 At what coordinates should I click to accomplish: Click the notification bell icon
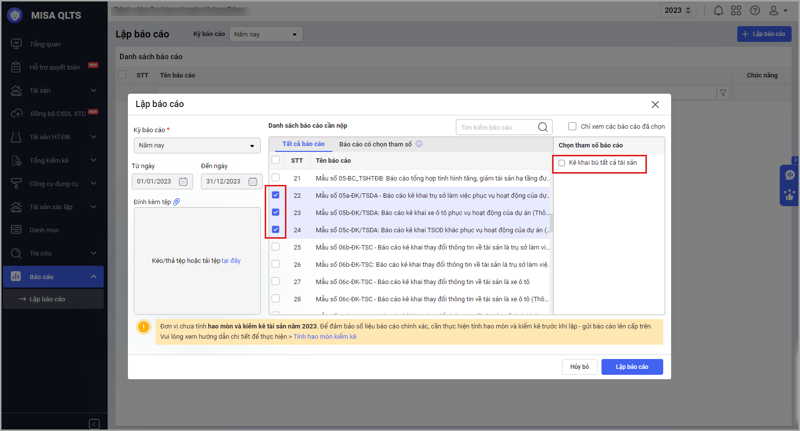pos(719,10)
